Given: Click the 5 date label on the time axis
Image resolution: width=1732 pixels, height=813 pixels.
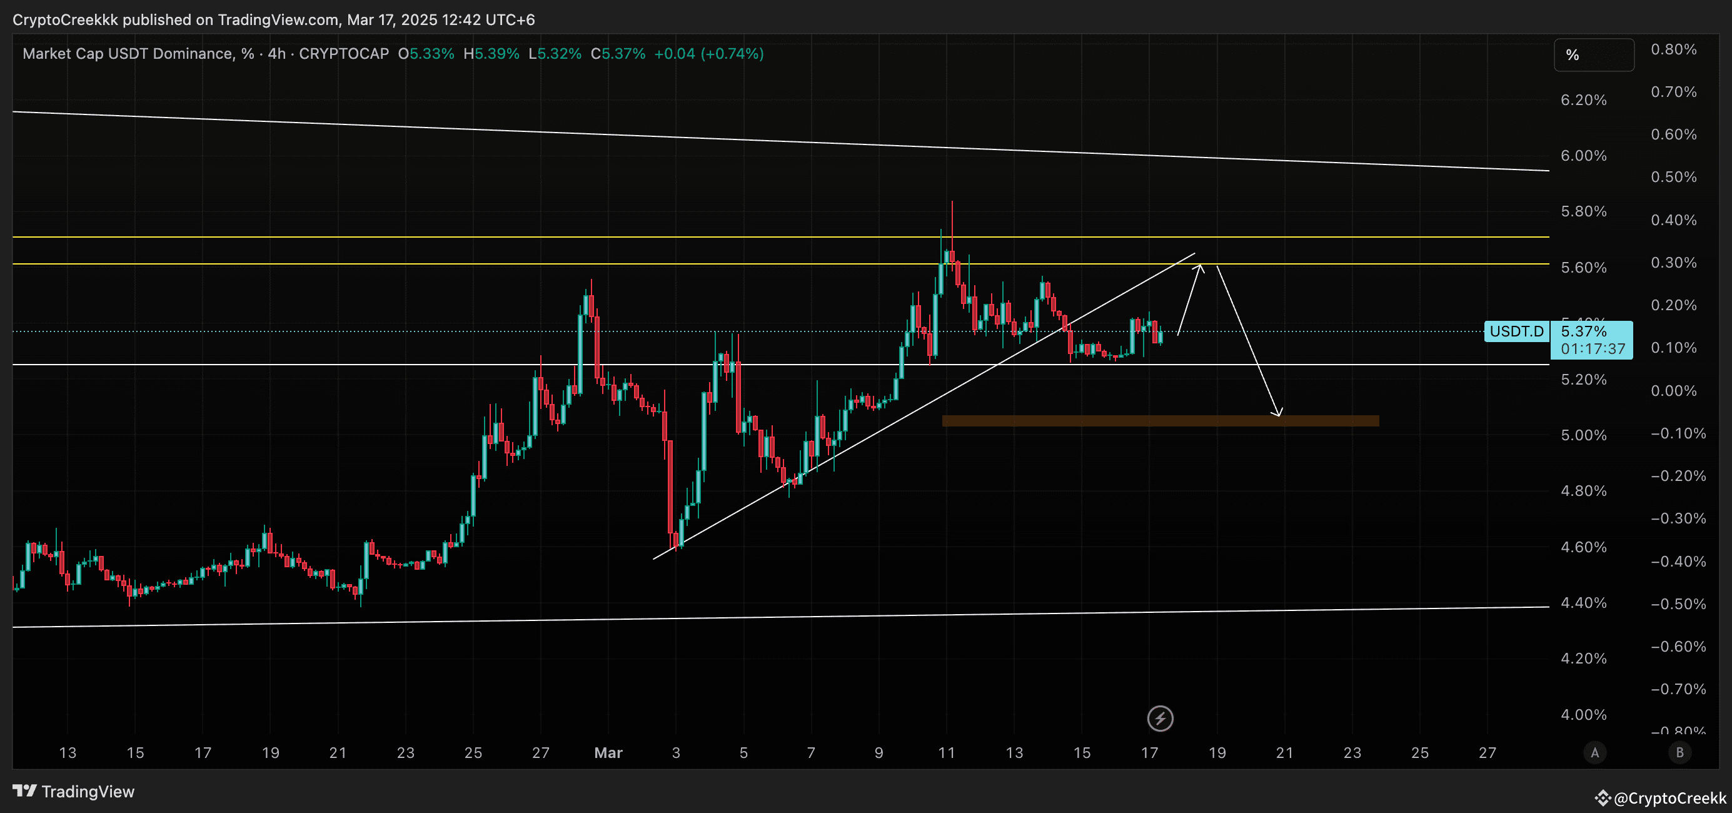Looking at the screenshot, I should (x=743, y=752).
